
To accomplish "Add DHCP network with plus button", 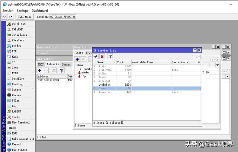I will pos(39,70).
